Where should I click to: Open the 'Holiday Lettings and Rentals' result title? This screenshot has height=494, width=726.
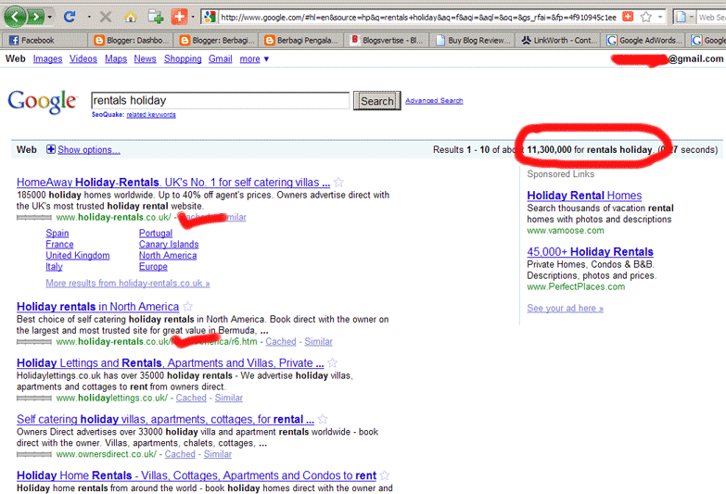tap(170, 363)
